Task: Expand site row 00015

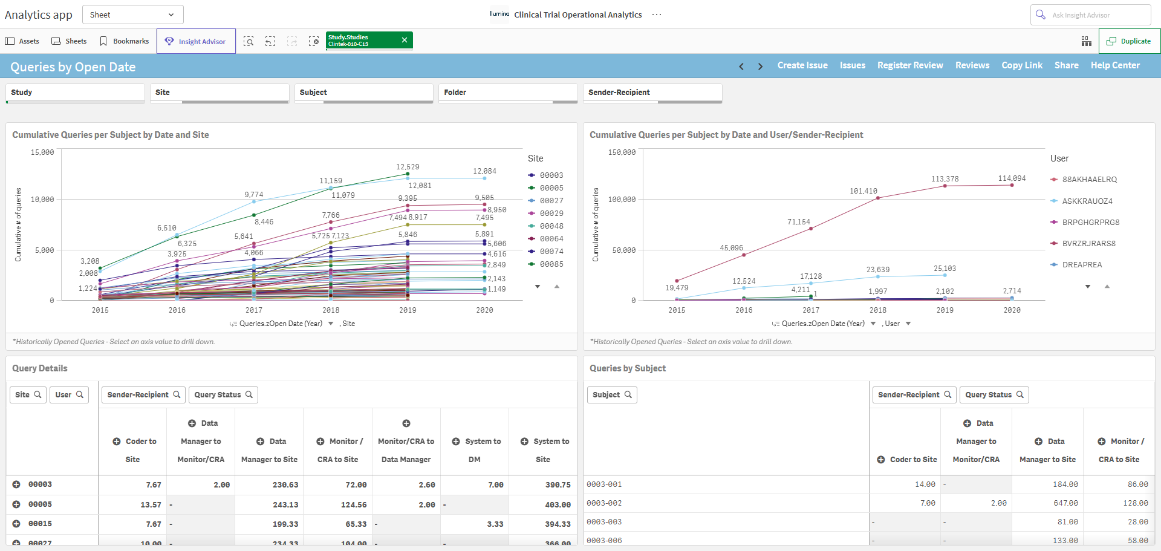Action: [x=16, y=524]
